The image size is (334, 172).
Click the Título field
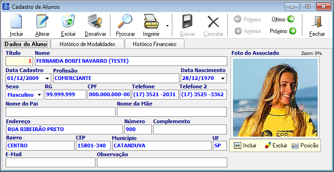20,61
